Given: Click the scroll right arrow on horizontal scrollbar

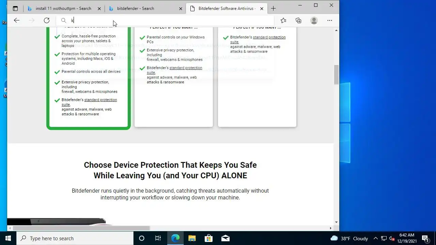Looking at the screenshot, I should [330, 228].
